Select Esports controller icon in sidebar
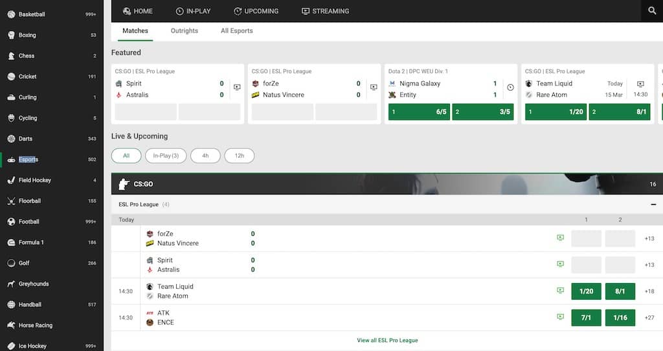Screen dimensions: 663x351 (x=12, y=159)
